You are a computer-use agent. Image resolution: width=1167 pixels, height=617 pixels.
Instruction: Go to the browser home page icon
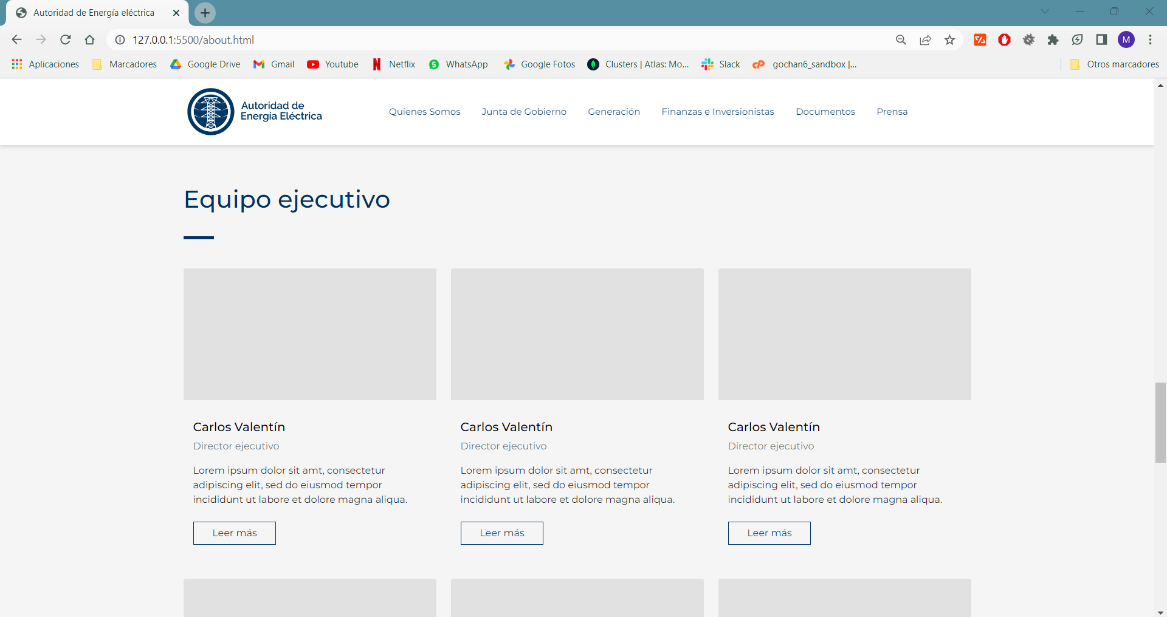click(x=90, y=40)
